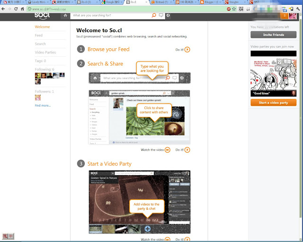Click the Browse your Feed heading
Image resolution: width=303 pixels, height=242 pixels.
point(108,49)
